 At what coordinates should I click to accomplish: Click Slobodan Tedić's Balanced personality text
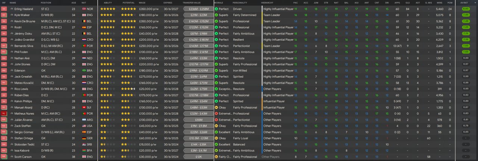[x=239, y=144]
